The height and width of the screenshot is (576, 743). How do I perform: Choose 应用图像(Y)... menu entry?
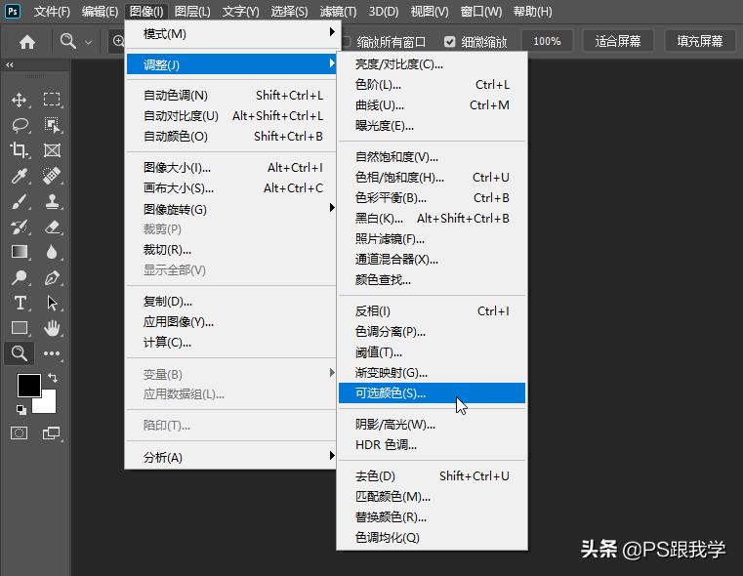(x=231, y=322)
